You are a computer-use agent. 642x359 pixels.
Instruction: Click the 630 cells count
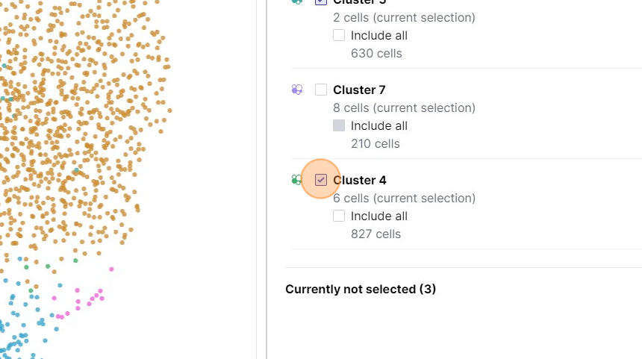(x=375, y=53)
